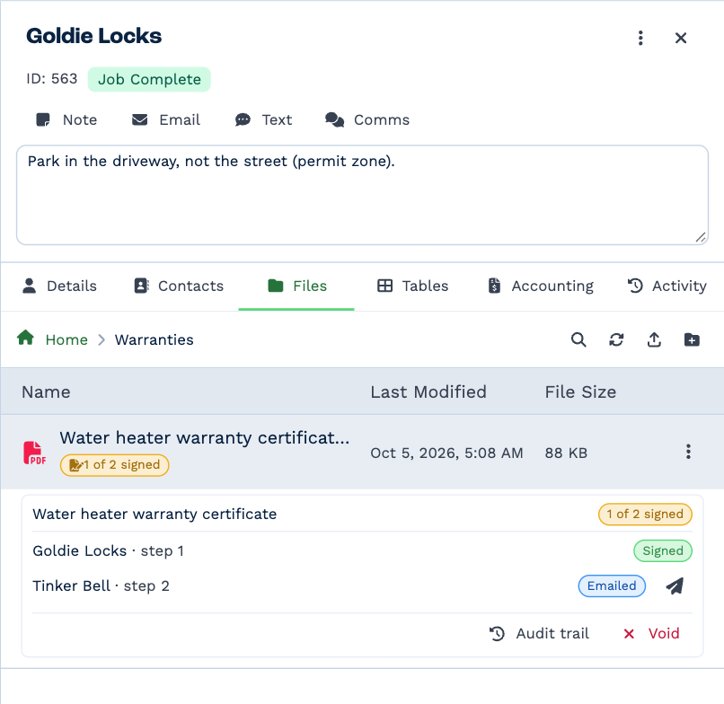Open the Accounting tab
724x704 pixels.
point(540,286)
